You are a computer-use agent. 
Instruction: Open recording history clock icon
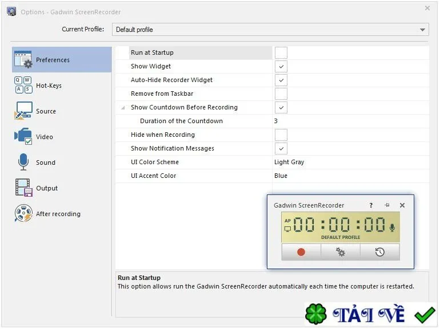[379, 252]
